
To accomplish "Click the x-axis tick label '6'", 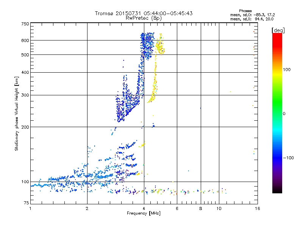I will coord(177,208).
